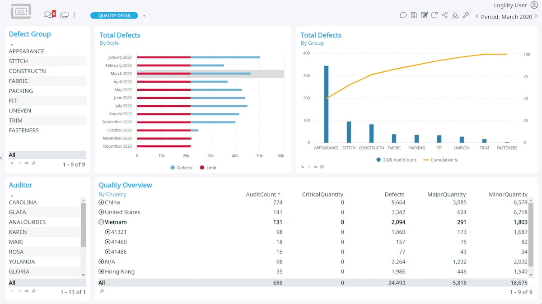Image resolution: width=542 pixels, height=304 pixels.
Task: Toggle the Defects legend series
Action: 181,168
